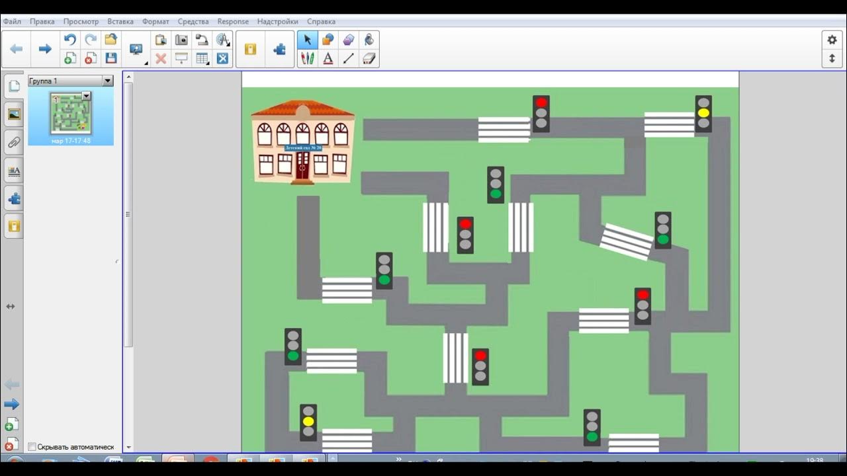The width and height of the screenshot is (847, 476).
Task: Open the screen capture camera tool
Action: click(x=181, y=40)
